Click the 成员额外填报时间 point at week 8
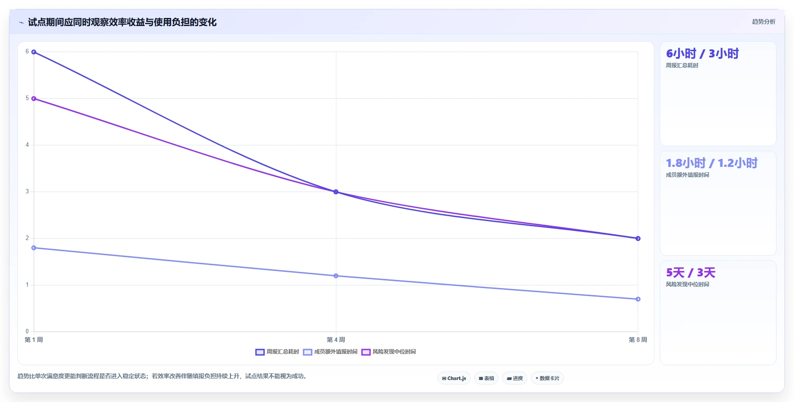Viewport: 794px width, 402px height. (x=638, y=299)
